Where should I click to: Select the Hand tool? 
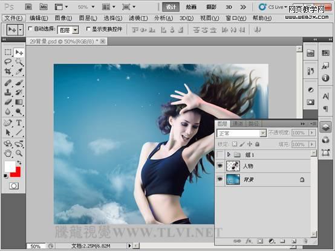[8, 153]
